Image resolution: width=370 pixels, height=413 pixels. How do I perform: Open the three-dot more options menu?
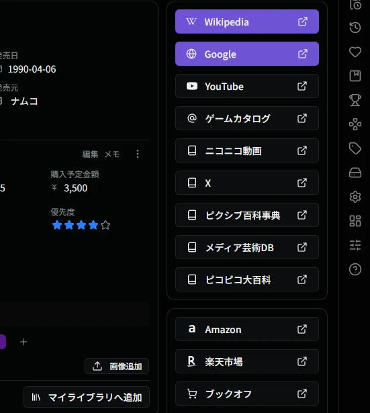pos(138,154)
